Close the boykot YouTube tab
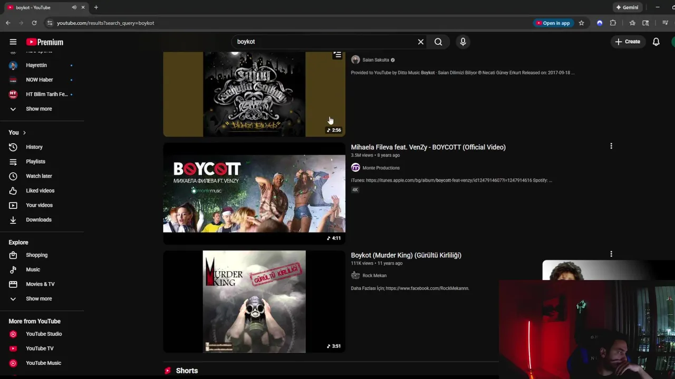Viewport: 675px width, 379px height. [83, 7]
